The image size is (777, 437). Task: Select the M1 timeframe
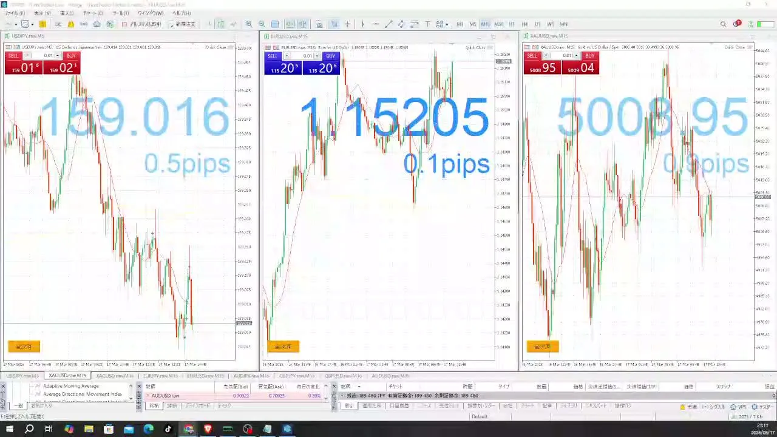tap(460, 24)
